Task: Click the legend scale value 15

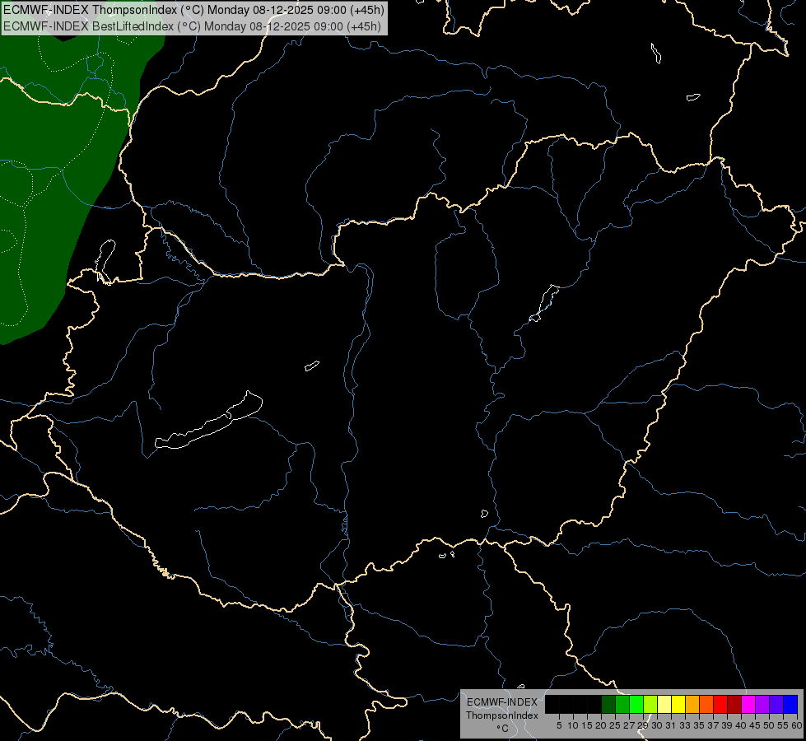Action: click(587, 725)
